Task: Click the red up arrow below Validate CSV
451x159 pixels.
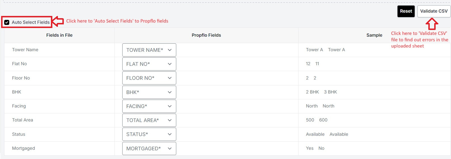Action: [x=432, y=24]
